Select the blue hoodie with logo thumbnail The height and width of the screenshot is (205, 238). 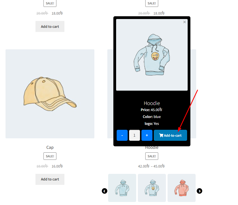[x=152, y=188]
